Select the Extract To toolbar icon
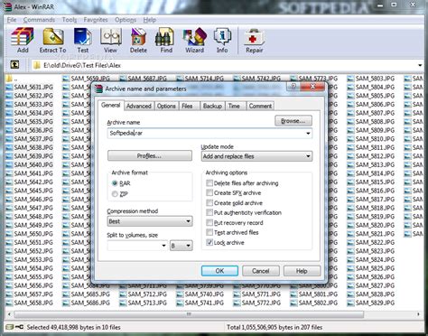Viewport: 428px width, 336px height. tap(52, 41)
